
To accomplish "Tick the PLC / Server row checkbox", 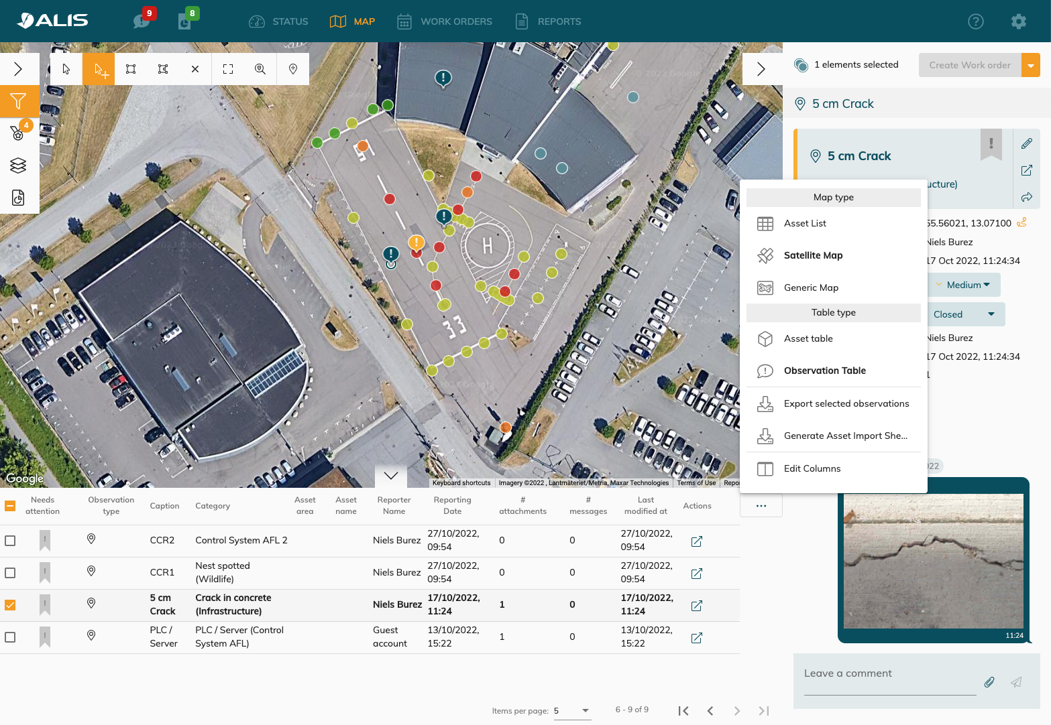I will 10,637.
